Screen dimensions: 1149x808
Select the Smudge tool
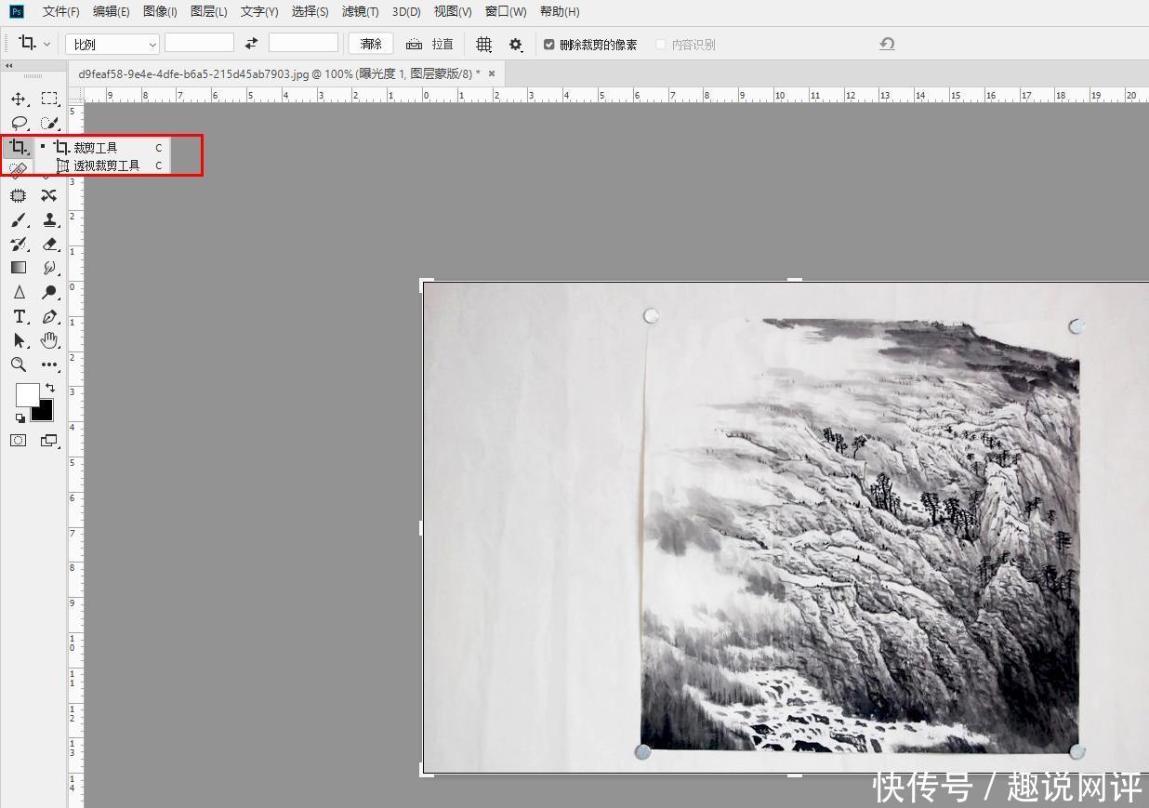[49, 268]
